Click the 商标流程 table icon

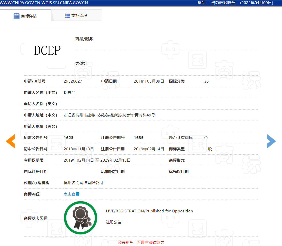tap(68, 16)
